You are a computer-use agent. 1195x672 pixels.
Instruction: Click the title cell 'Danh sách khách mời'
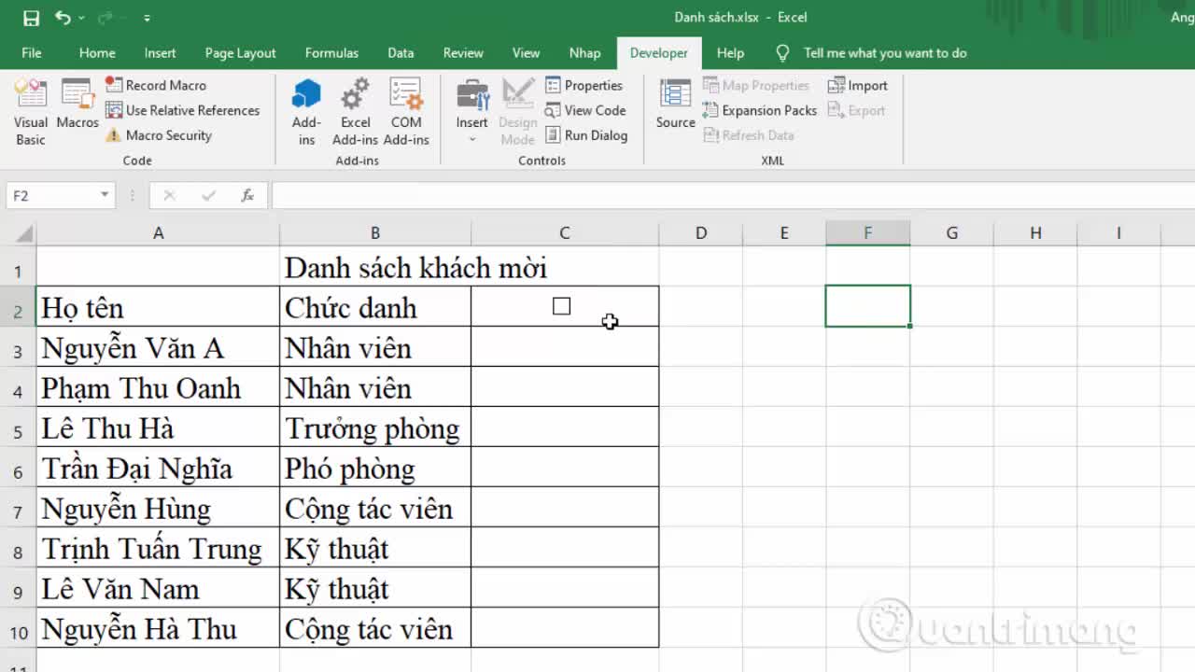pyautogui.click(x=415, y=269)
